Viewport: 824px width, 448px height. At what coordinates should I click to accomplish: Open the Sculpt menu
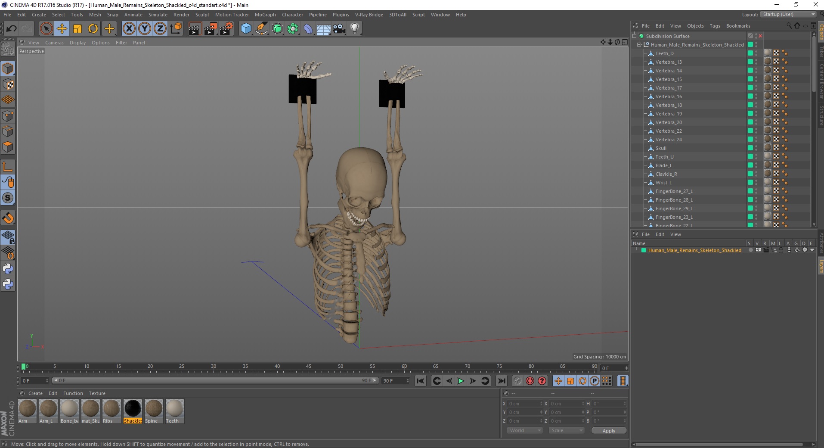tap(202, 15)
